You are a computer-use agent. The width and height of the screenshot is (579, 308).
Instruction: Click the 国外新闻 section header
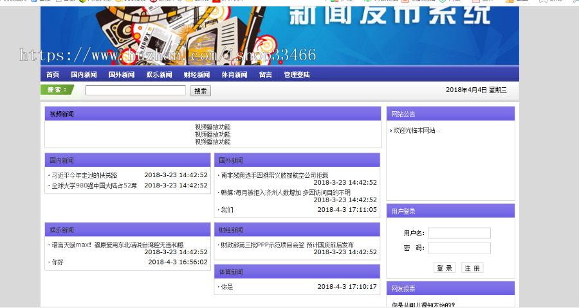click(x=297, y=160)
